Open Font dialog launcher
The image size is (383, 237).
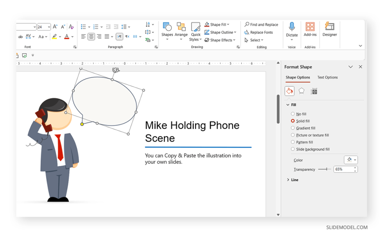tap(75, 47)
